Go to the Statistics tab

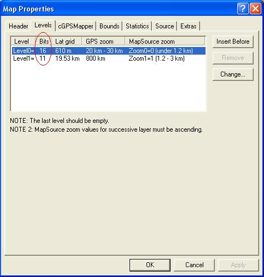click(x=137, y=26)
